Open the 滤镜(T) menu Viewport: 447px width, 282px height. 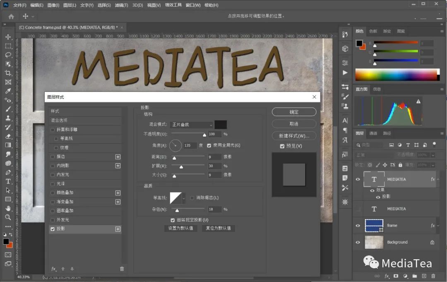coord(121,5)
